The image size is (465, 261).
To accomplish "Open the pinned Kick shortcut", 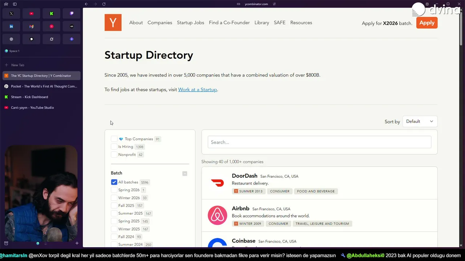I will (x=52, y=13).
